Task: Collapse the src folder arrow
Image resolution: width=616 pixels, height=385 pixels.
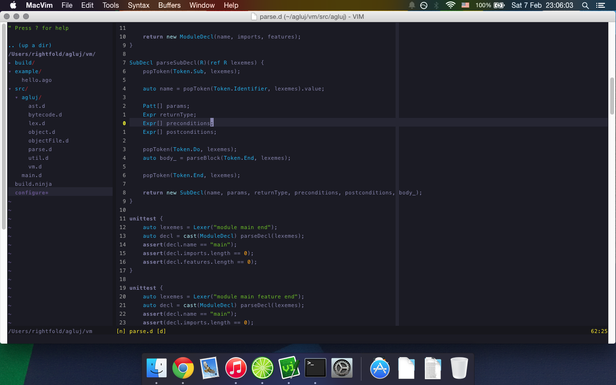Action: 10,89
